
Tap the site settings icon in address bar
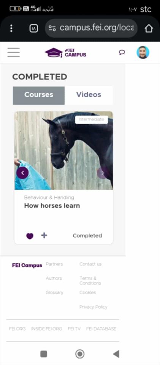pyautogui.click(x=52, y=29)
